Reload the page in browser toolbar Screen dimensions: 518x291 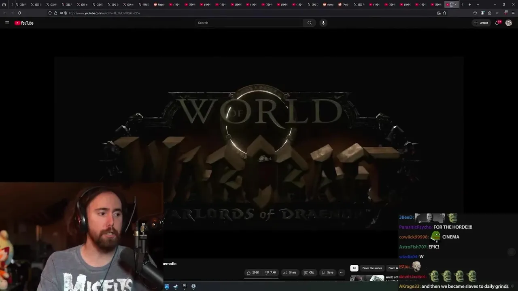[x=19, y=13]
